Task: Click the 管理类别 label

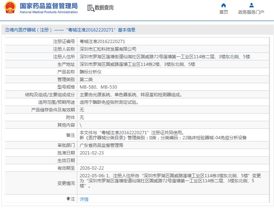Action: (66, 80)
